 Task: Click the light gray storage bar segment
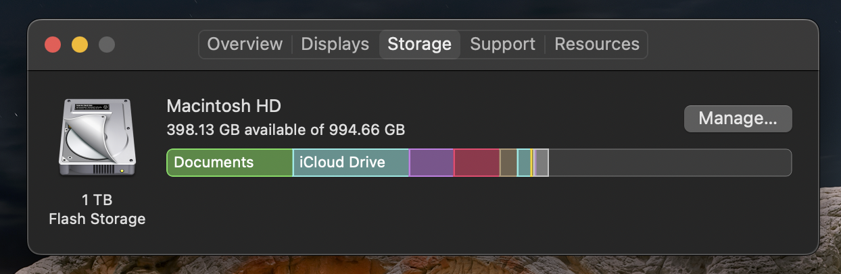542,163
